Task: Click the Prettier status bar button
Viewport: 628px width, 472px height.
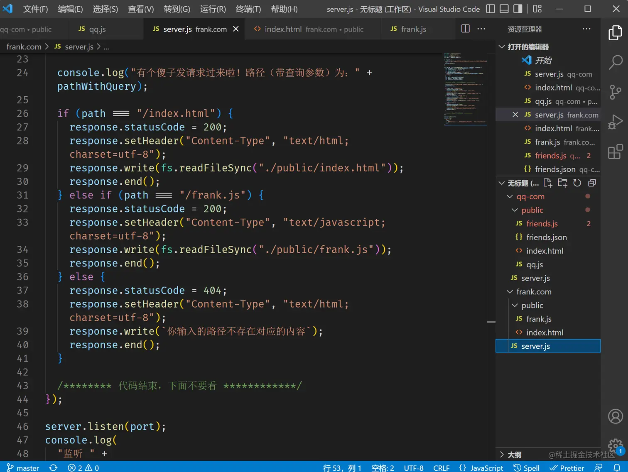Action: (567, 468)
